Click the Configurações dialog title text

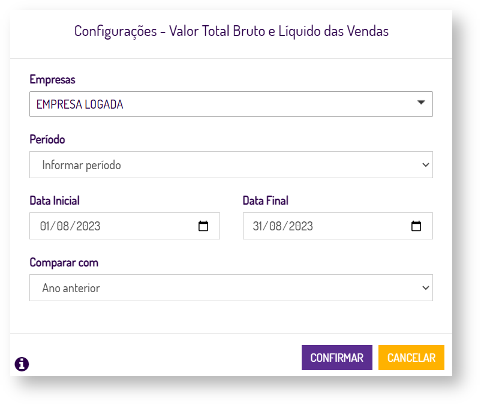pyautogui.click(x=231, y=31)
